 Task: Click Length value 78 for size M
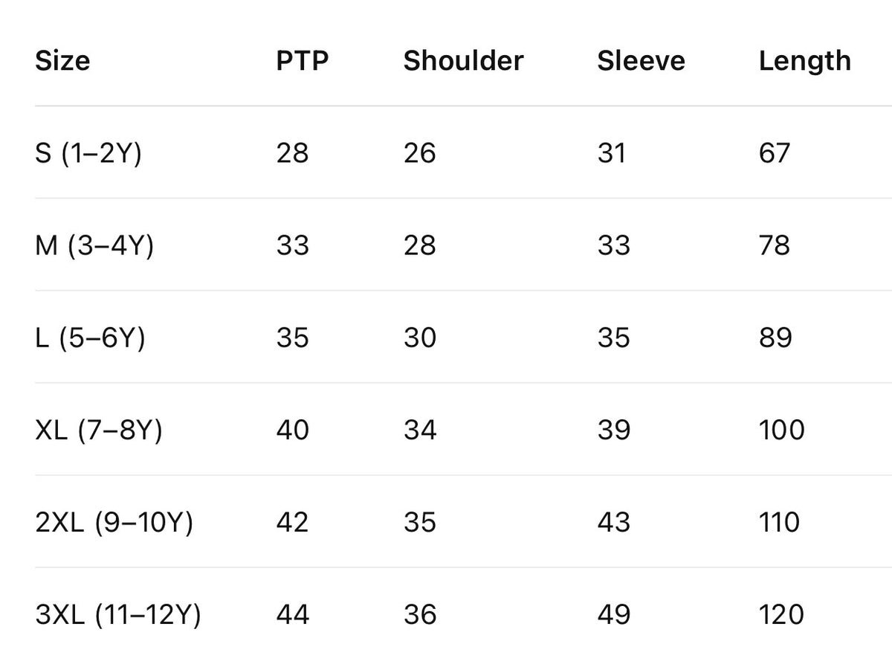pos(775,245)
